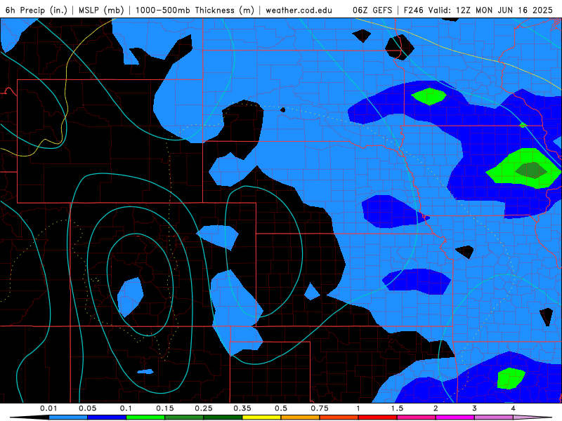The width and height of the screenshot is (562, 421).
Task: Click the weather.cod.edu site label
Action: pos(299,10)
